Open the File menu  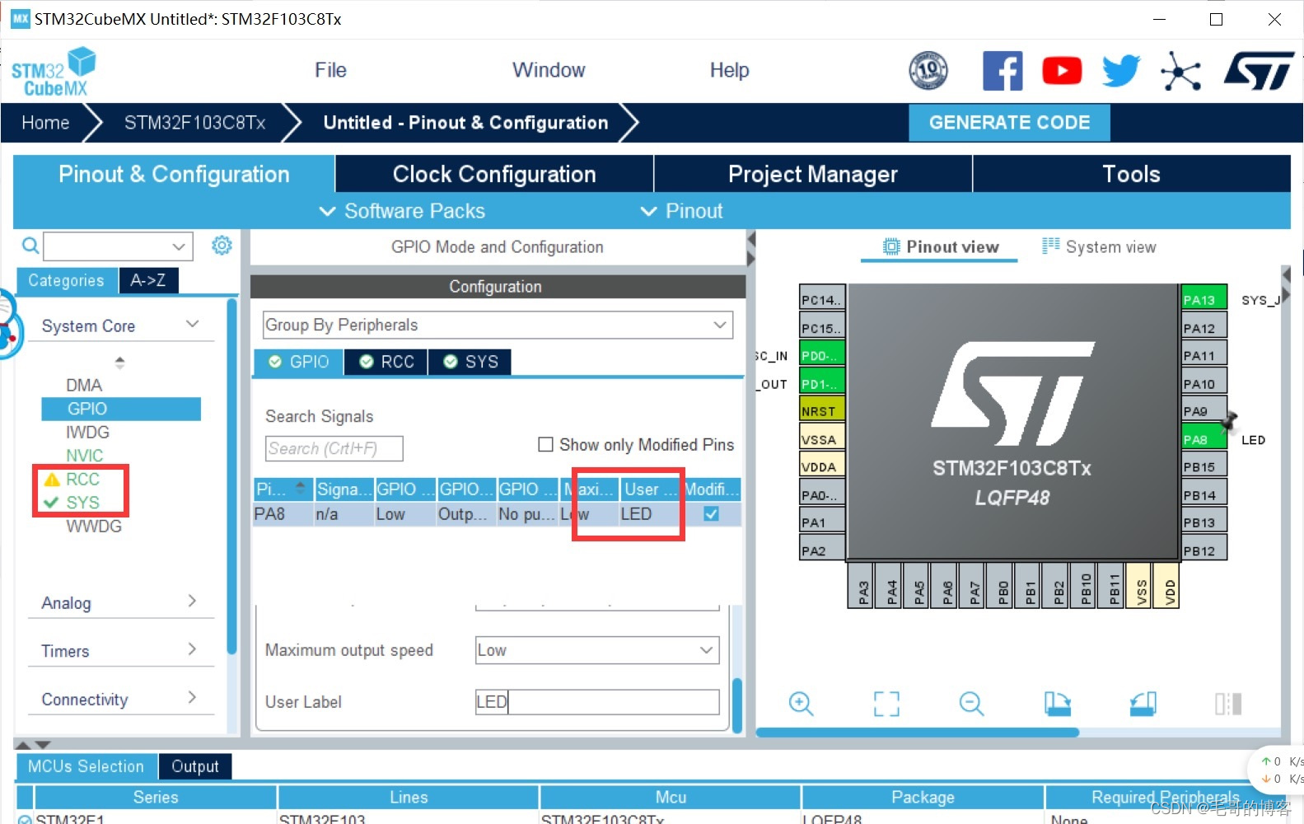click(330, 70)
